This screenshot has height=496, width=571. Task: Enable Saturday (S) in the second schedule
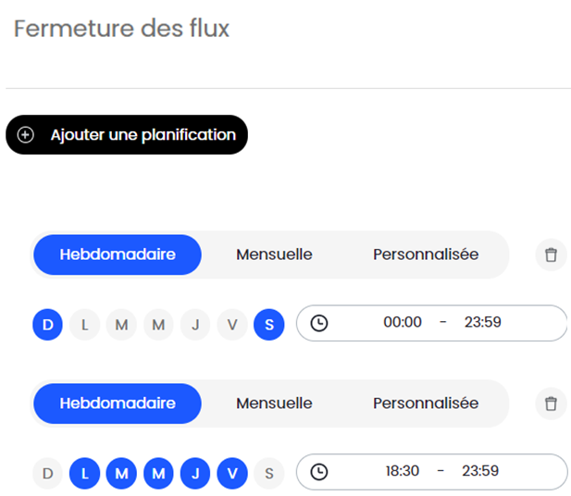tap(269, 473)
